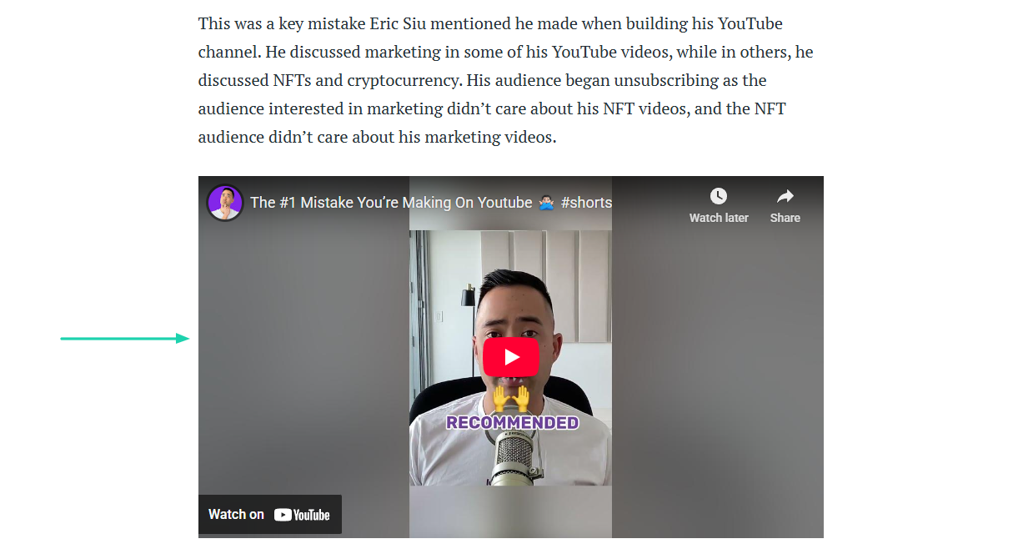Open the channel avatar icon
This screenshot has height=559, width=1023.
click(x=225, y=203)
